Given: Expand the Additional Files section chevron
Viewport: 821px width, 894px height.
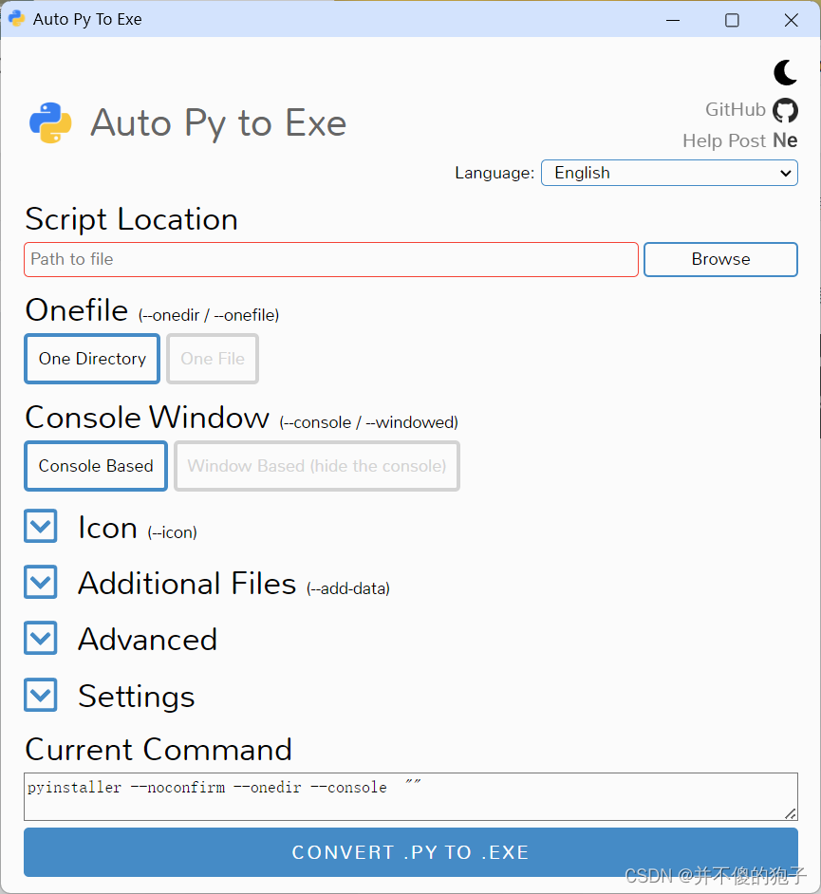Looking at the screenshot, I should pyautogui.click(x=41, y=582).
